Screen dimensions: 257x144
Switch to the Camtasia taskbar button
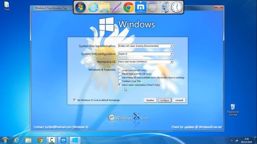pyautogui.click(x=52, y=140)
